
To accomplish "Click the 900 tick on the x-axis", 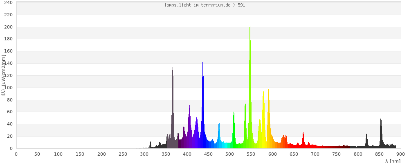I will click(x=401, y=154).
